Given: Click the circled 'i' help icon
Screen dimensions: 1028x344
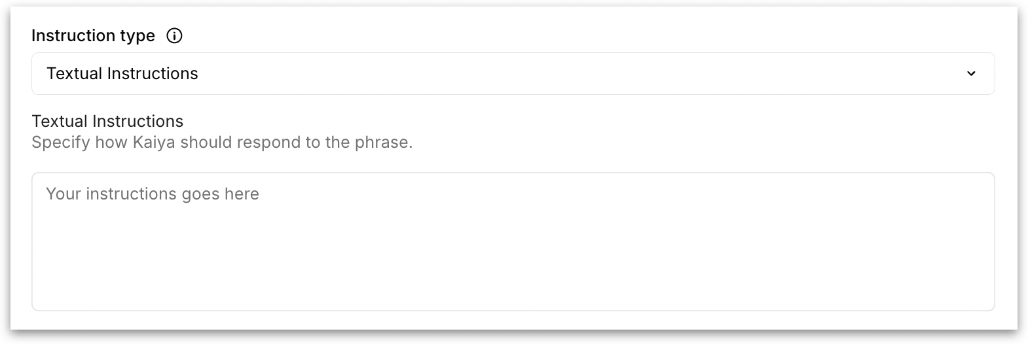Looking at the screenshot, I should click(175, 36).
